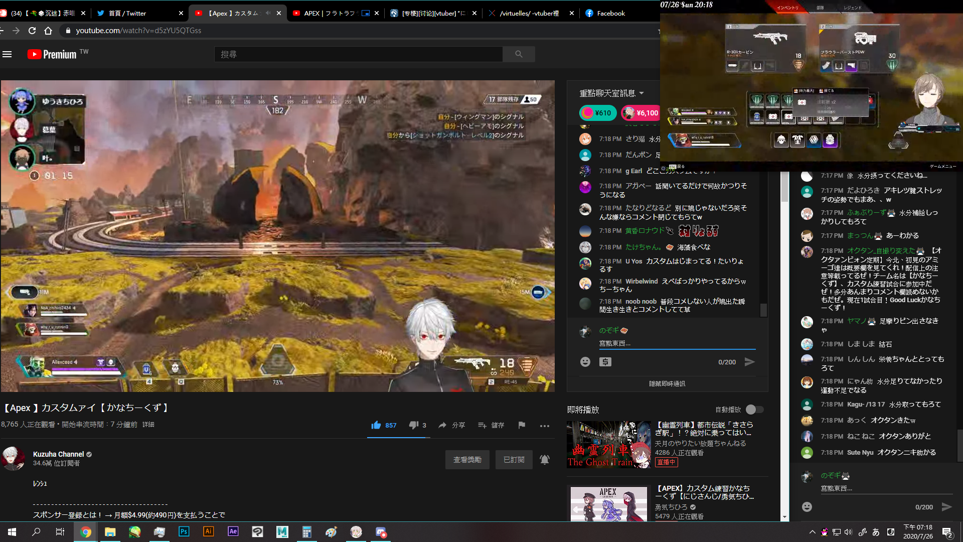Toggle subscribed state with 已訂閱 button
The width and height of the screenshot is (963, 542).
click(514, 460)
